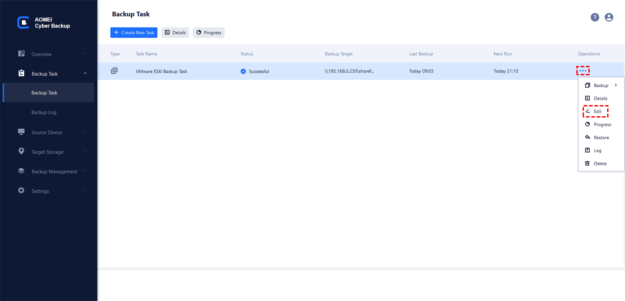Click the trash Delete icon in context menu
The height and width of the screenshot is (301, 625).
[587, 163]
